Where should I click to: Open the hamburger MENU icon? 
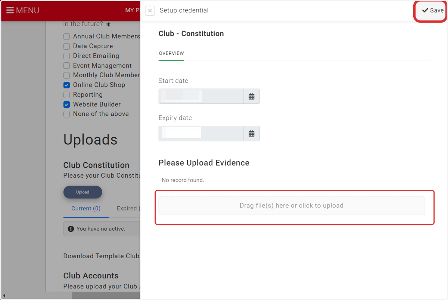point(10,10)
